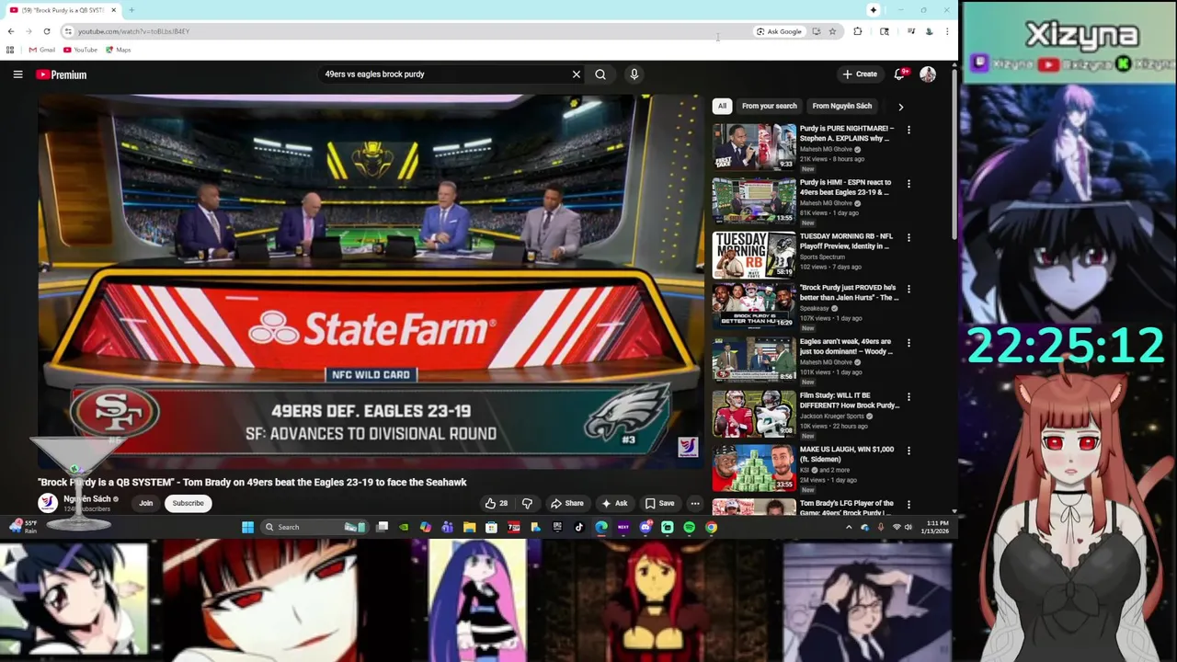Select From Nguyên Sách chip

pos(842,106)
